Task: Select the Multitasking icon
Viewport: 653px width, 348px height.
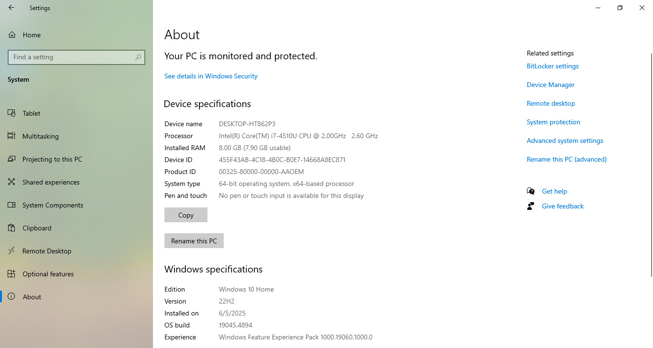Action: [x=12, y=136]
